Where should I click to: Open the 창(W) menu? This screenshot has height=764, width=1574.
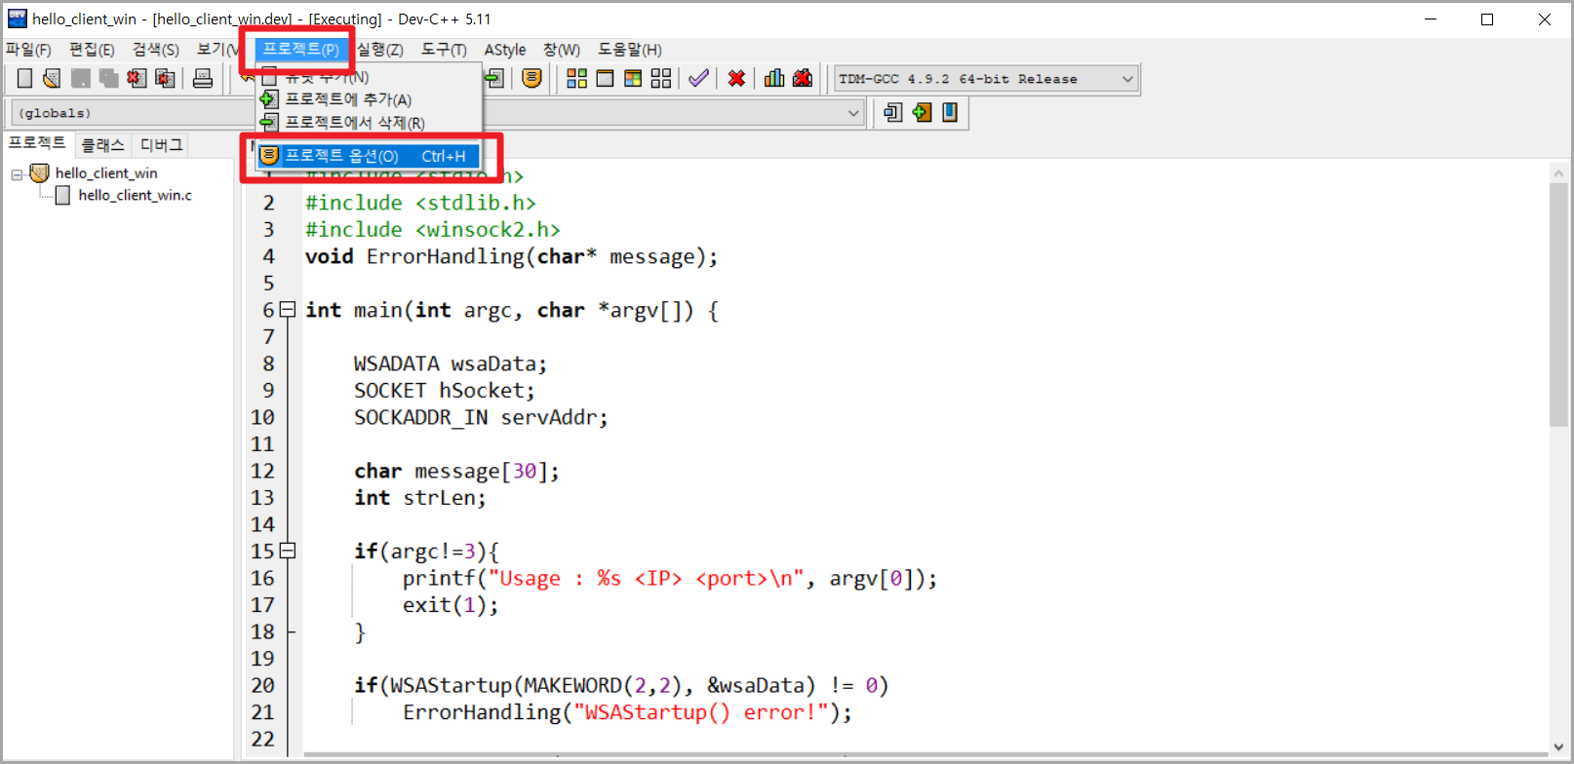pyautogui.click(x=562, y=50)
